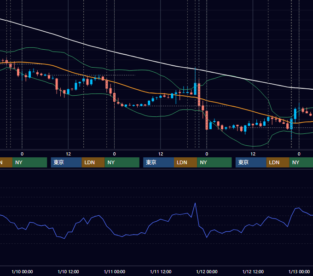Click the 1/11 00:00 time axis label
This screenshot has height=276, width=313.
114,271
